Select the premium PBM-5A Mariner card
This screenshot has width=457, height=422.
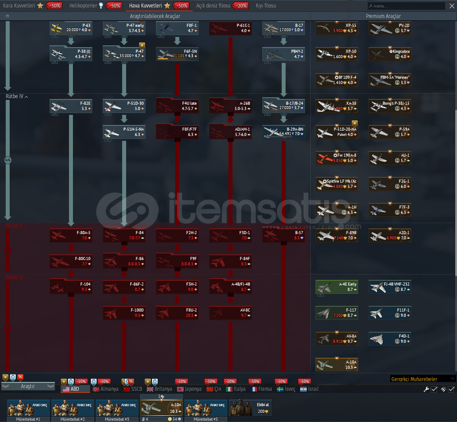(x=390, y=80)
